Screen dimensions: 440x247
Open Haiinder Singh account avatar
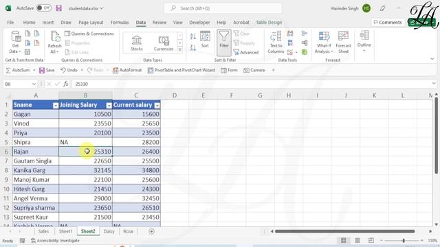[x=366, y=8]
